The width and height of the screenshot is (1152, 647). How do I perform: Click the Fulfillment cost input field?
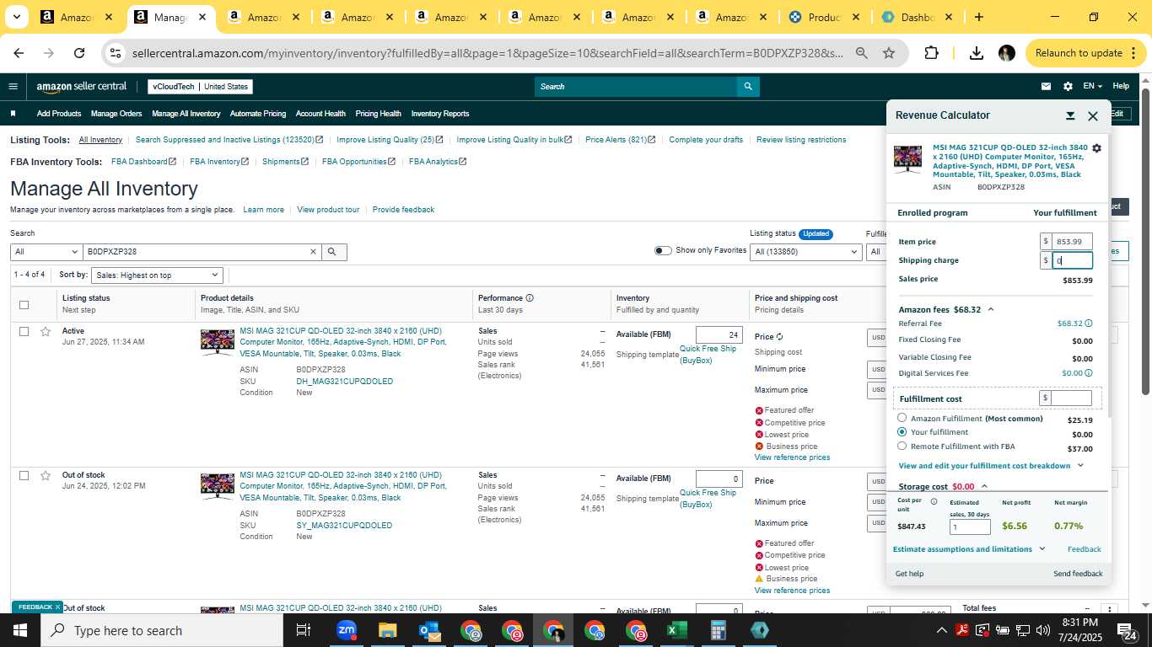coord(1071,398)
